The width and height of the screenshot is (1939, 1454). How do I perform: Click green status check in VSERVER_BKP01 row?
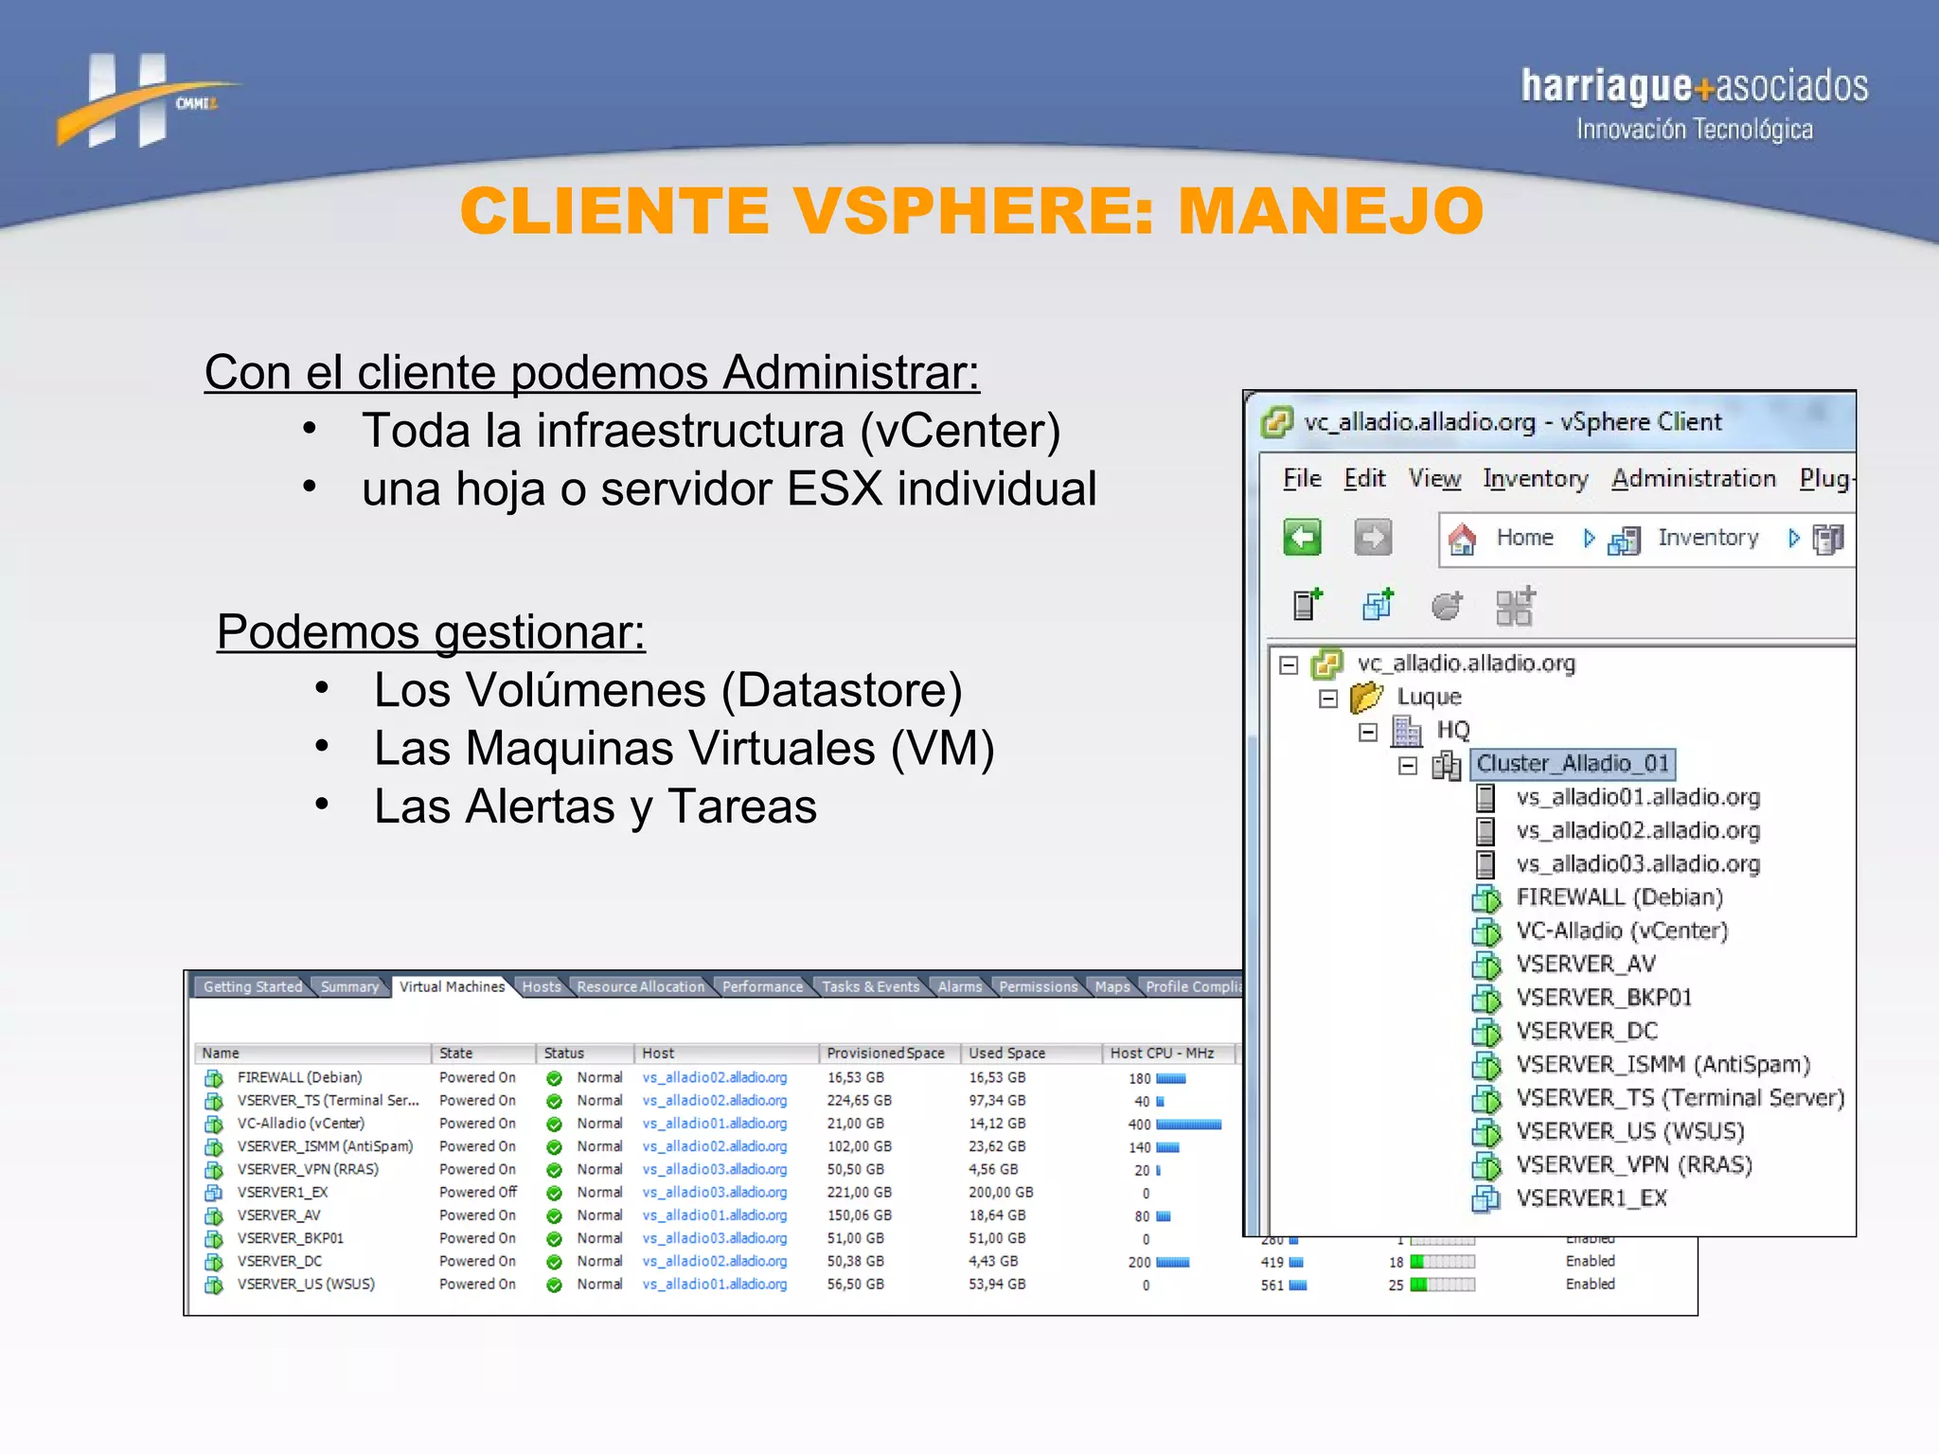pos(555,1238)
